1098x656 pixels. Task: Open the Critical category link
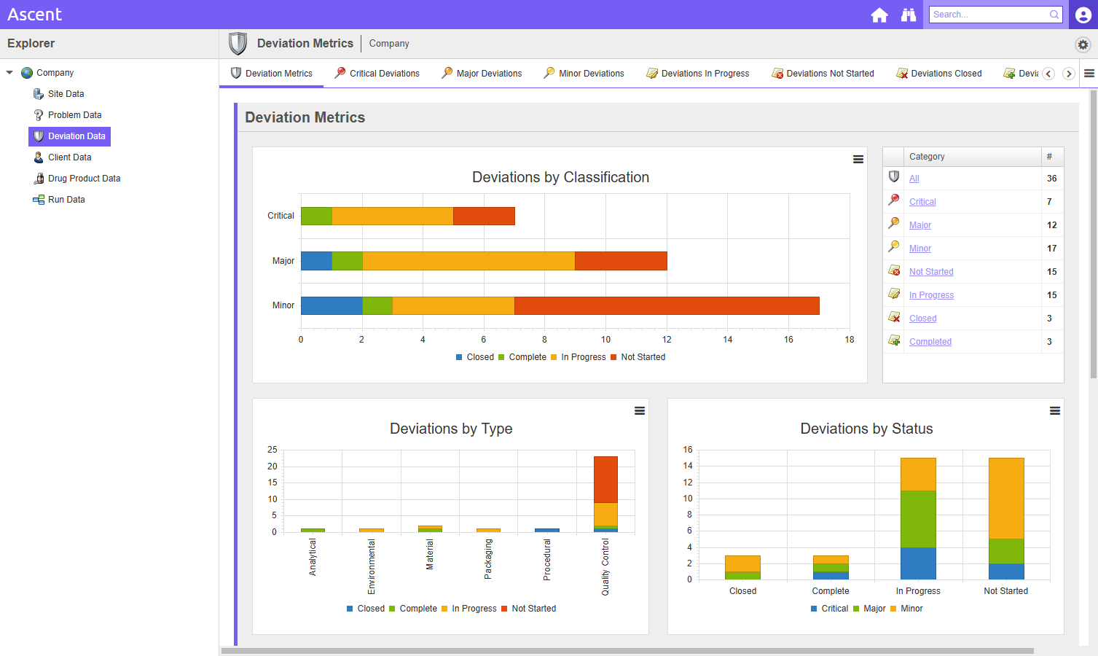[922, 202]
